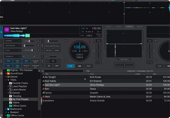Tick the right BEATLOCK checkbox

pyautogui.click(x=130, y=59)
